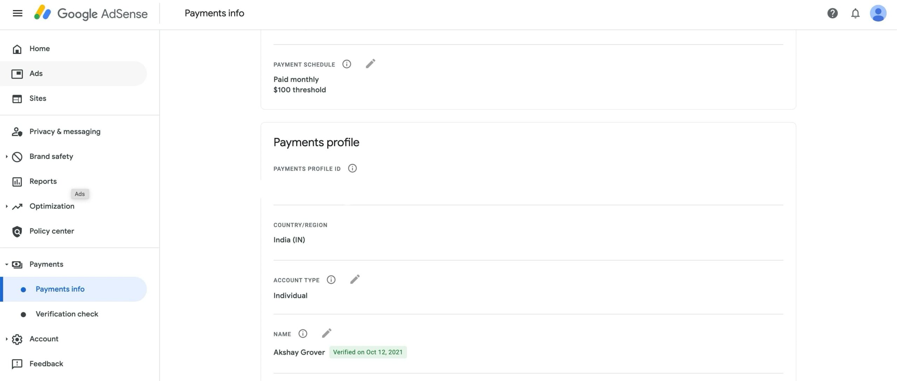Open Account label in sidebar
Viewport: 897px width, 381px height.
(x=44, y=339)
